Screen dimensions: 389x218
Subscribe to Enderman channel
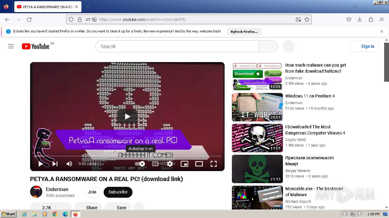pos(118,192)
